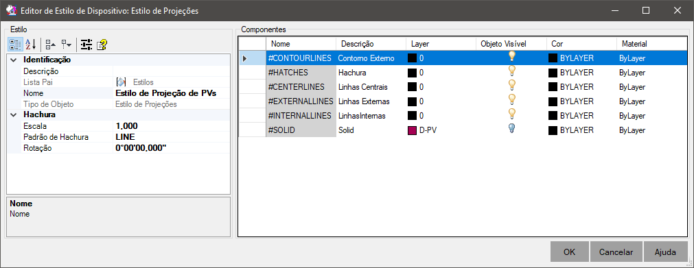The height and width of the screenshot is (268, 694).
Task: Select the #CENTERLINES name cell
Action: tap(301, 87)
